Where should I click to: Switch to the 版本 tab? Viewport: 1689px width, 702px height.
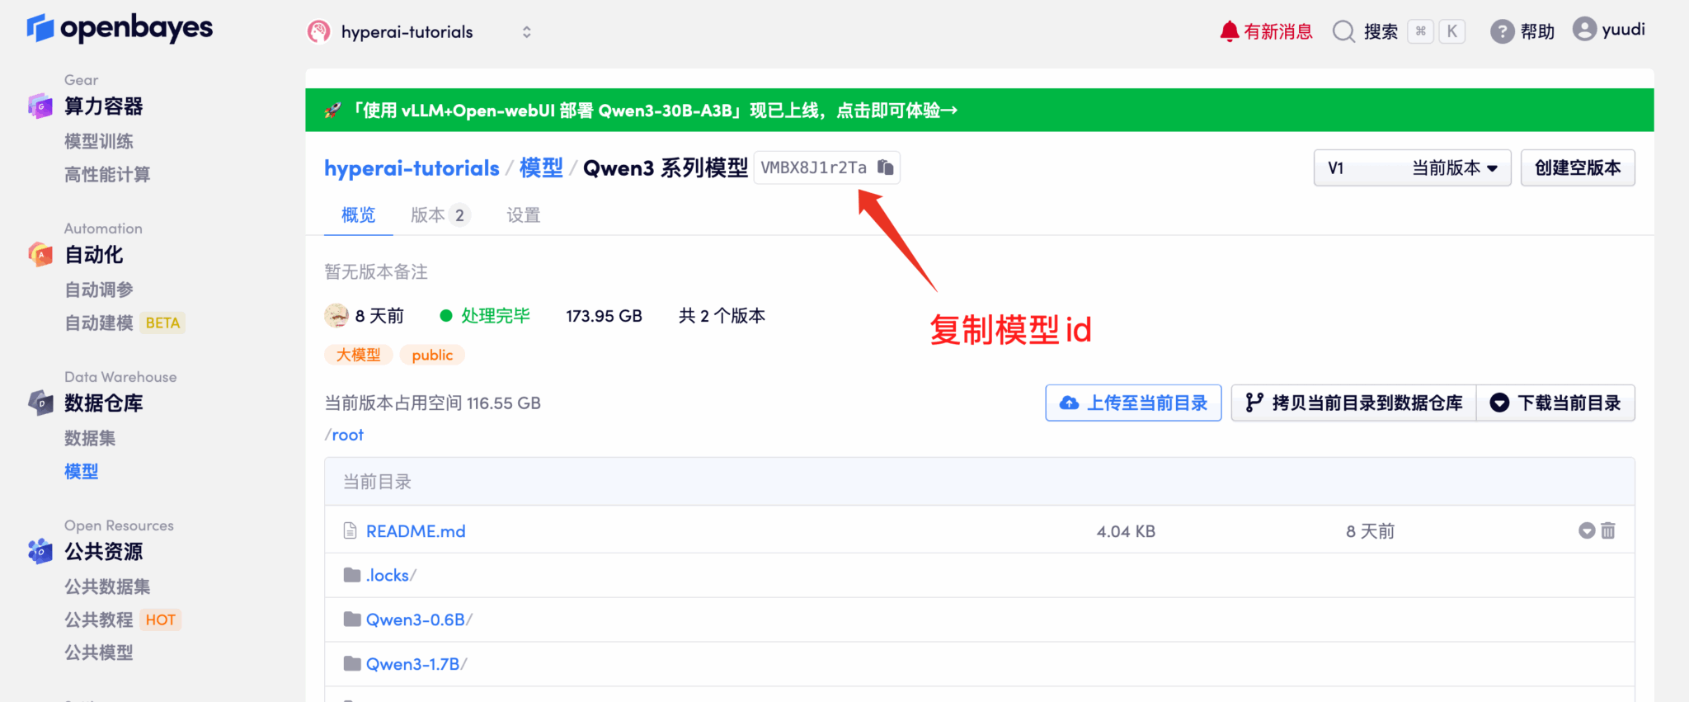click(440, 215)
